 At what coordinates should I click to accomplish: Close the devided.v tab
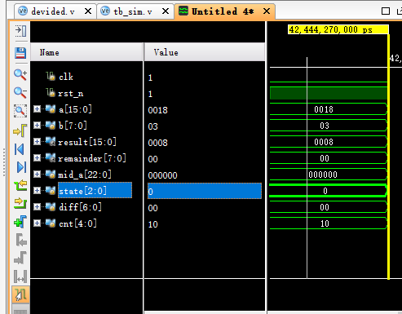88,11
